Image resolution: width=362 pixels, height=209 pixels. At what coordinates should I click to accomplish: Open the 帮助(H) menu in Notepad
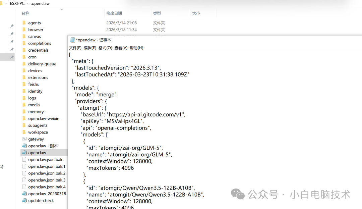(136, 48)
